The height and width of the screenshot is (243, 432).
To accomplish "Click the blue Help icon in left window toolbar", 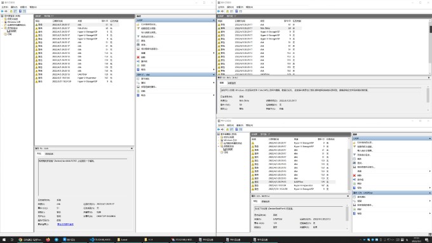I will coord(20,11).
